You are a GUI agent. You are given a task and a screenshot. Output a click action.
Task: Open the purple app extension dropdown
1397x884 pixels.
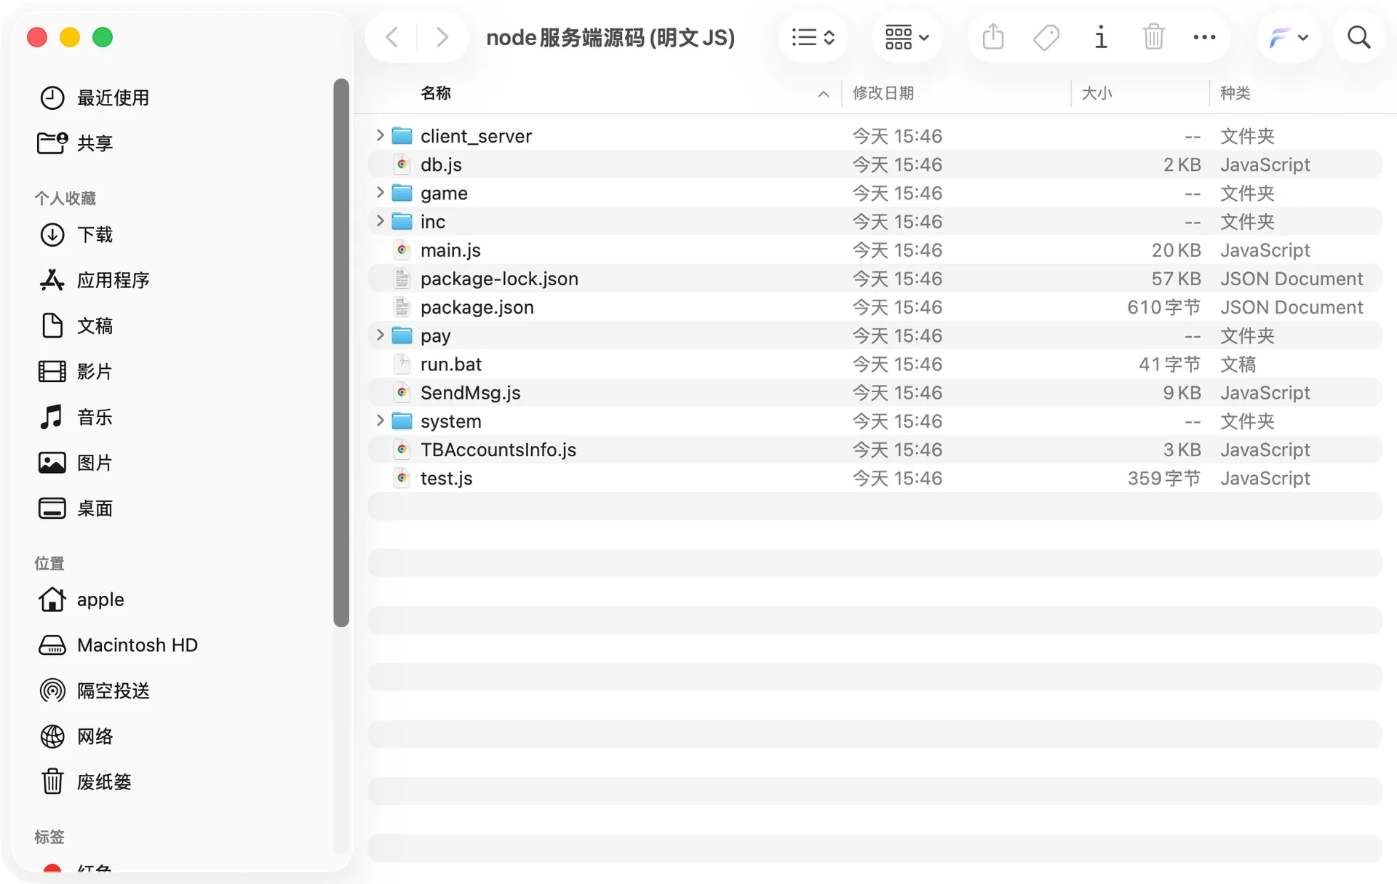[1289, 37]
